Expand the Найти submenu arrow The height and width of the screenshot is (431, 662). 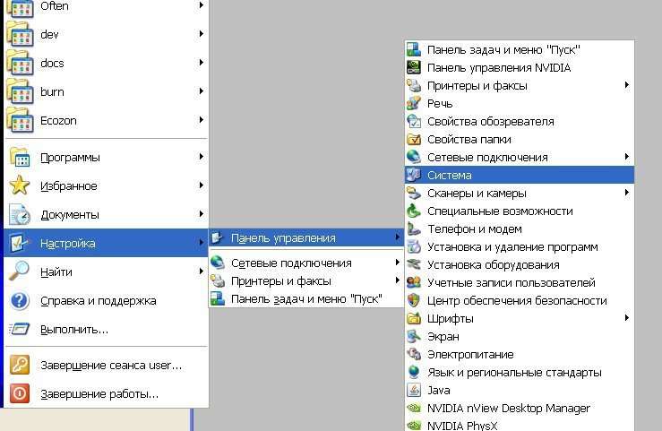(202, 272)
